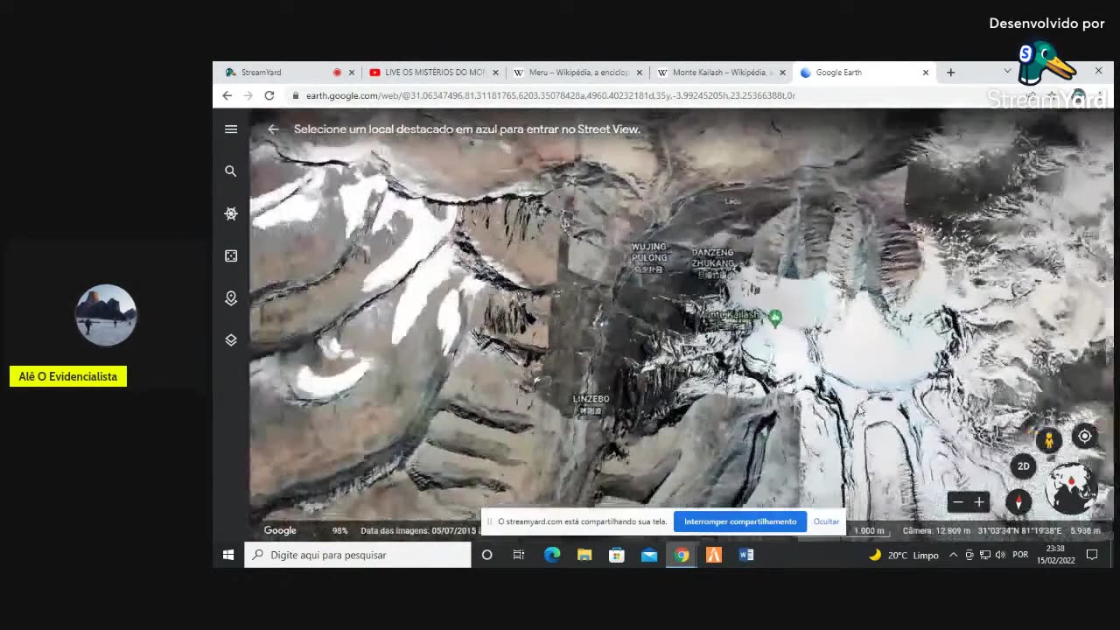Viewport: 1120px width, 630px height.
Task: Open Microsoft Store from taskbar
Action: [x=617, y=555]
